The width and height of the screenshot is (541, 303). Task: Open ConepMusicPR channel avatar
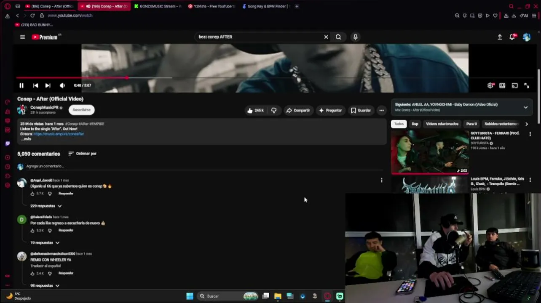click(22, 110)
